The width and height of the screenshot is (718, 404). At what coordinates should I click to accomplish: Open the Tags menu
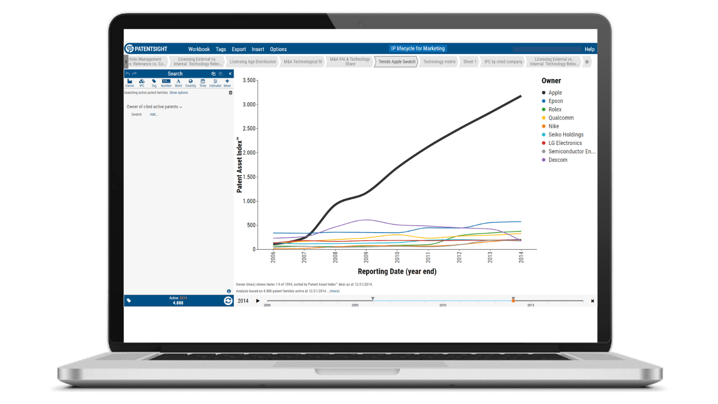tap(221, 49)
